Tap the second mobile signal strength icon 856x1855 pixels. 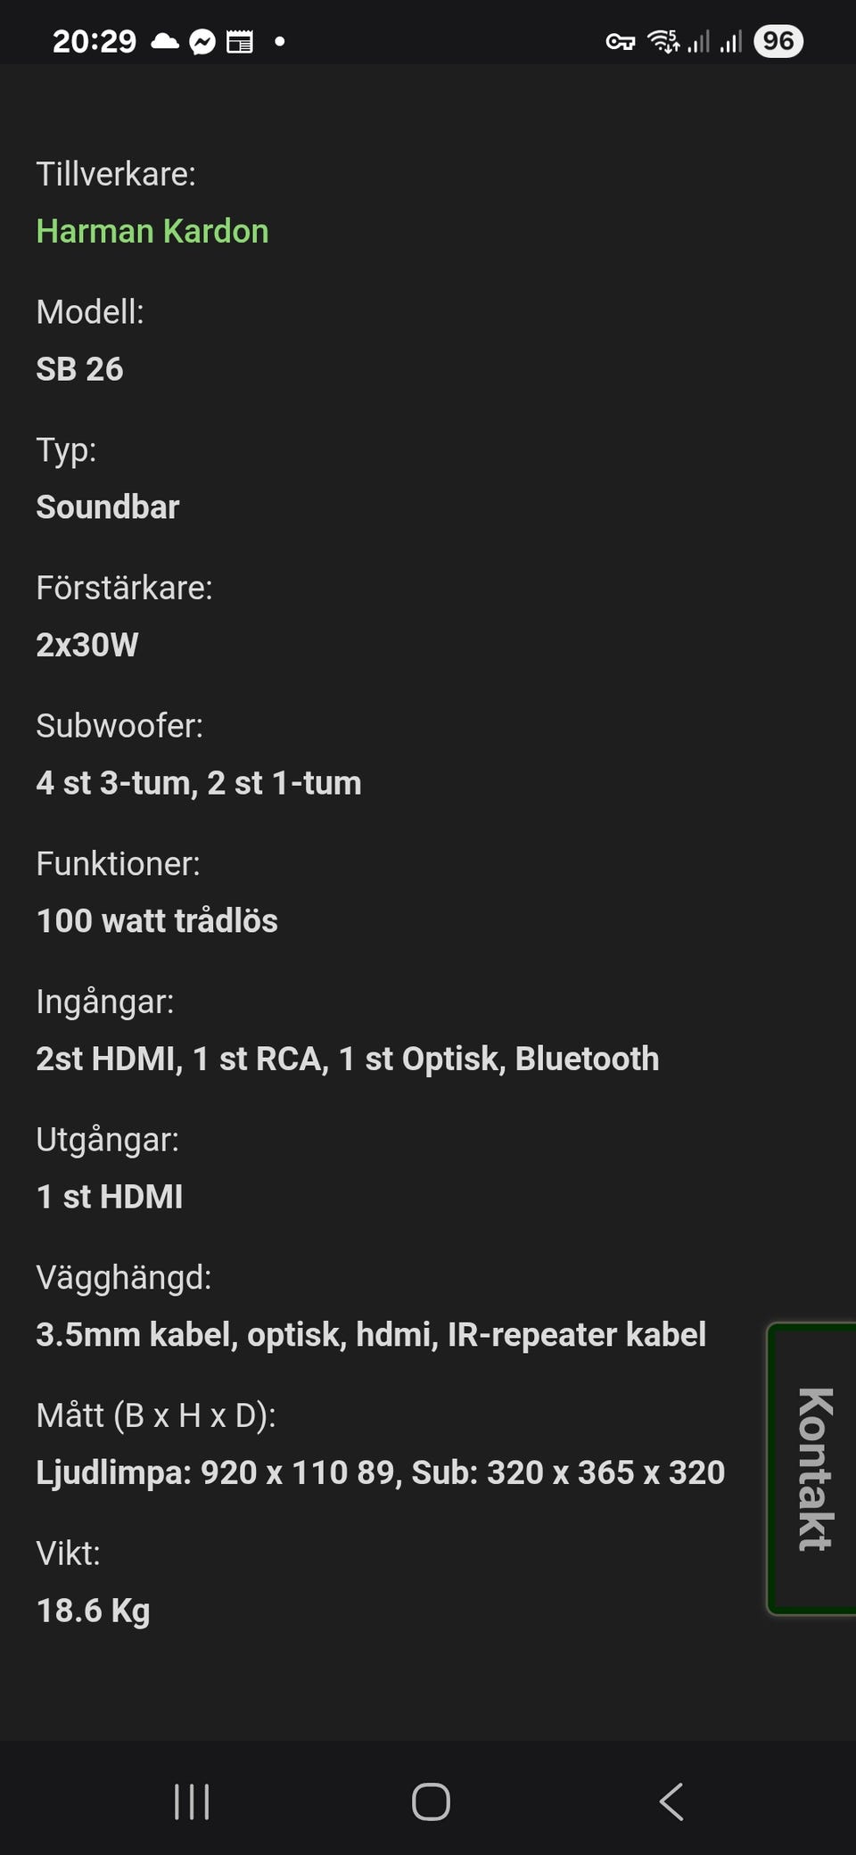[731, 42]
